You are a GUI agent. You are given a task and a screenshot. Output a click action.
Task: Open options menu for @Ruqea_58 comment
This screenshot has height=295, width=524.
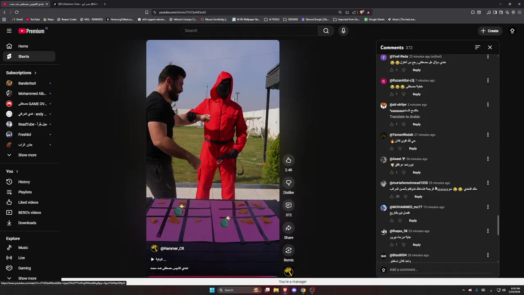488,231
